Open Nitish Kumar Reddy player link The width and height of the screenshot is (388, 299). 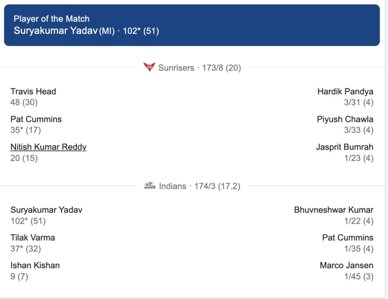(48, 147)
